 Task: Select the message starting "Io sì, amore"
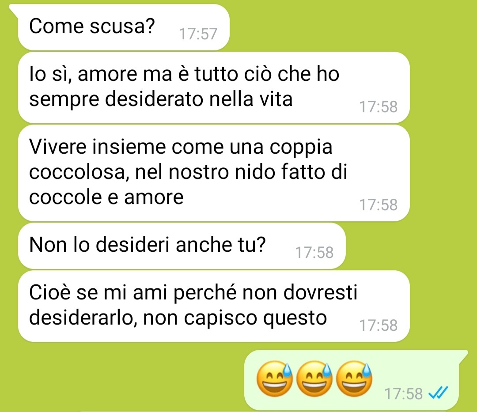214,87
